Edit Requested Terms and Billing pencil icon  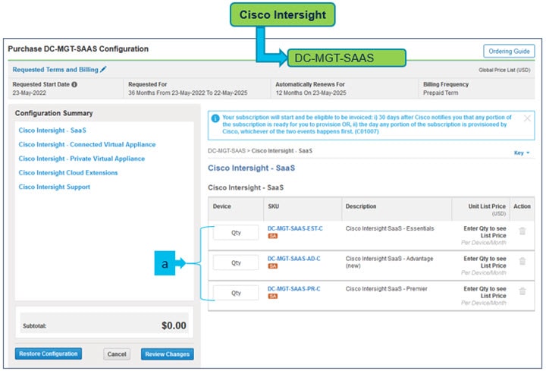tap(103, 69)
